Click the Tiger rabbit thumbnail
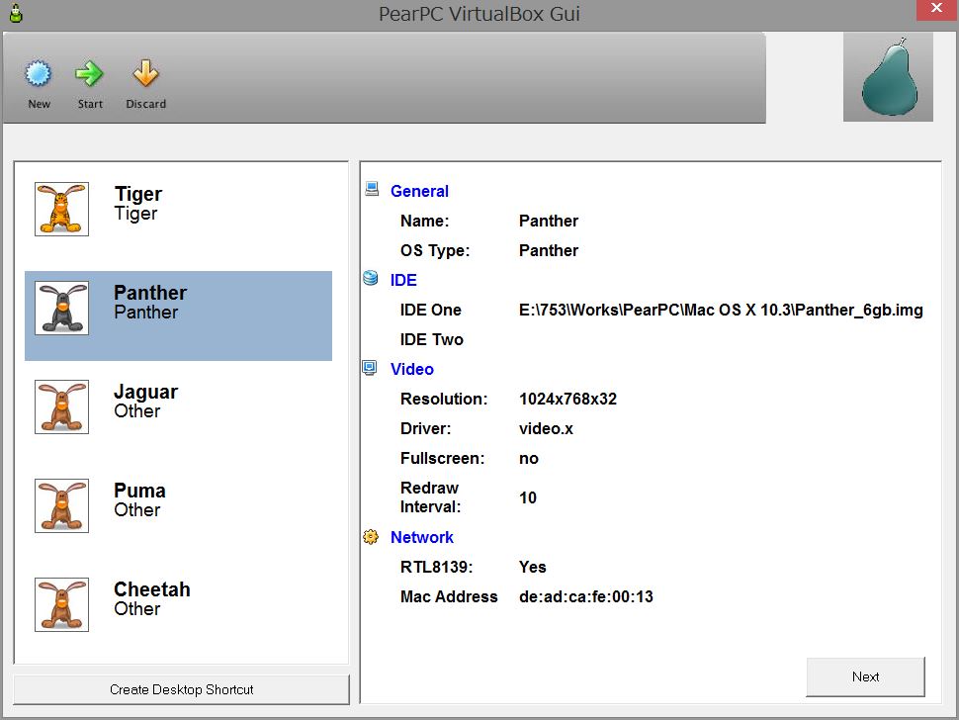959x720 pixels. tap(61, 209)
